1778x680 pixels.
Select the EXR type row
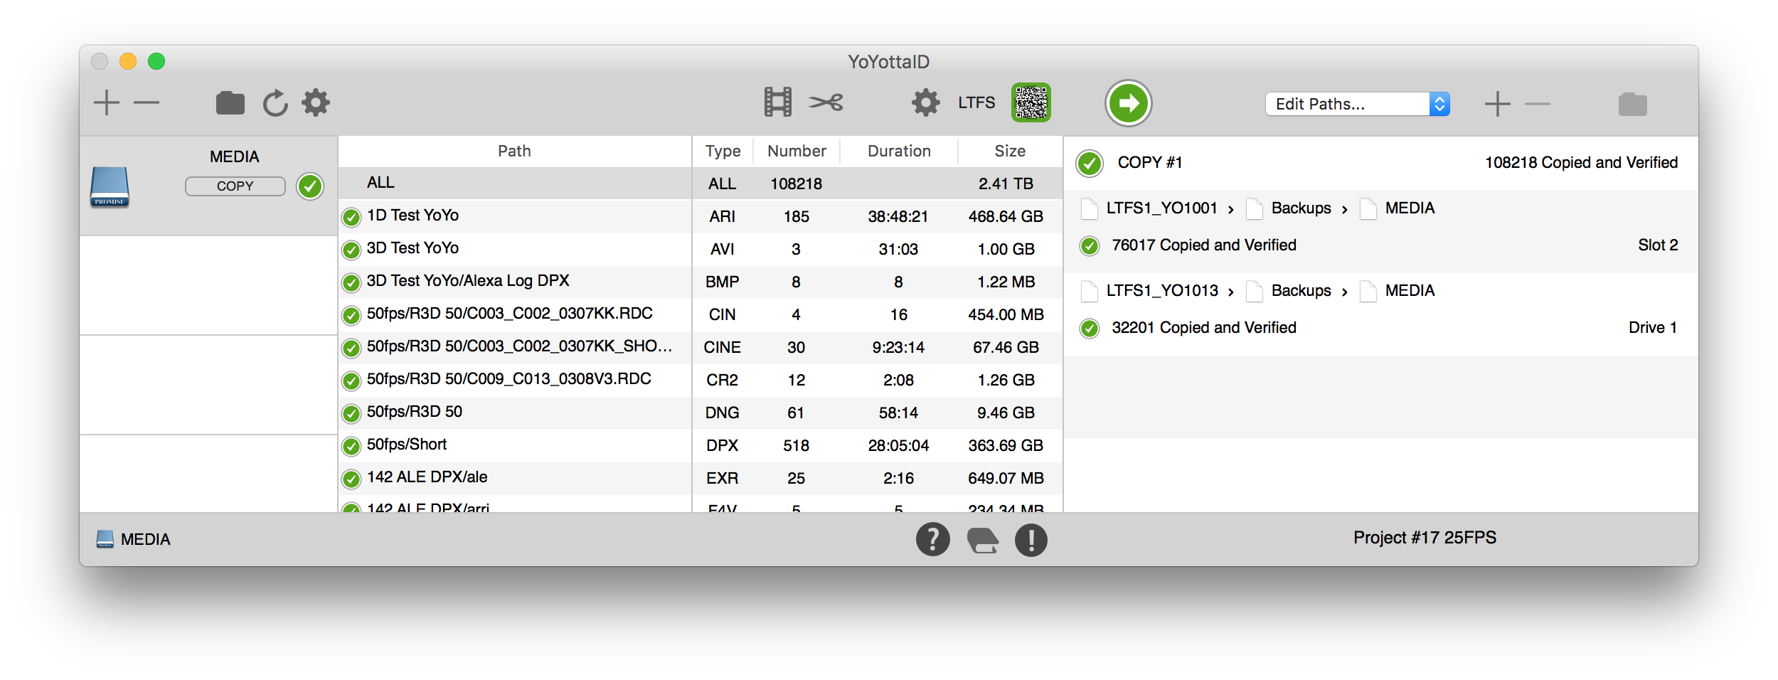[x=878, y=478]
